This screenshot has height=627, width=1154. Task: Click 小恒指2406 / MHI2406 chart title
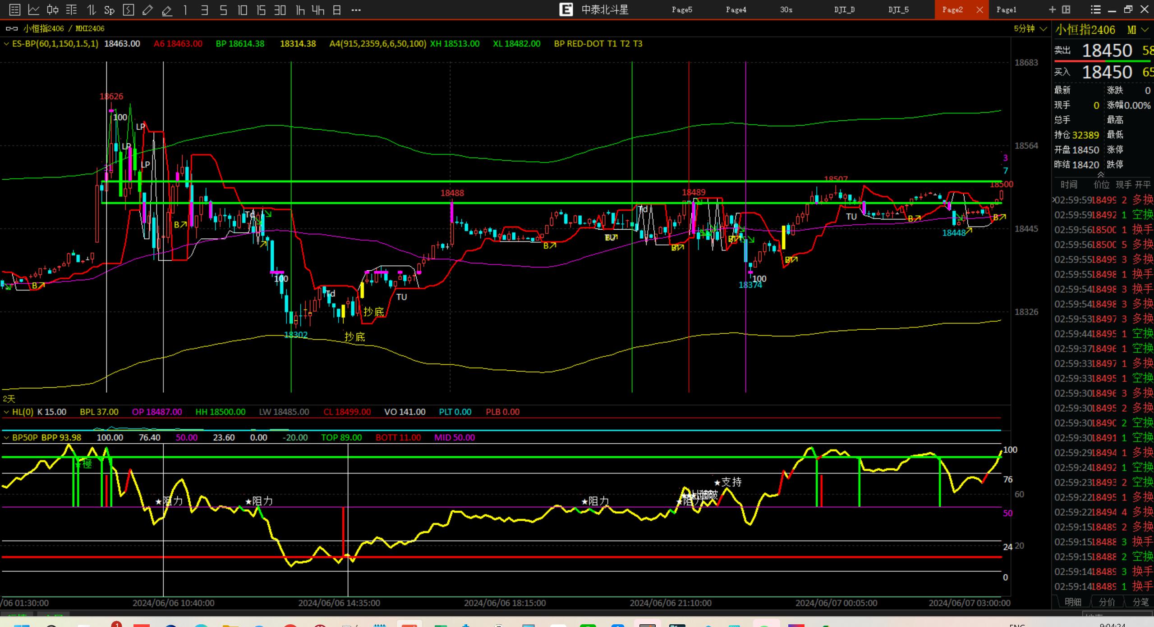(64, 28)
